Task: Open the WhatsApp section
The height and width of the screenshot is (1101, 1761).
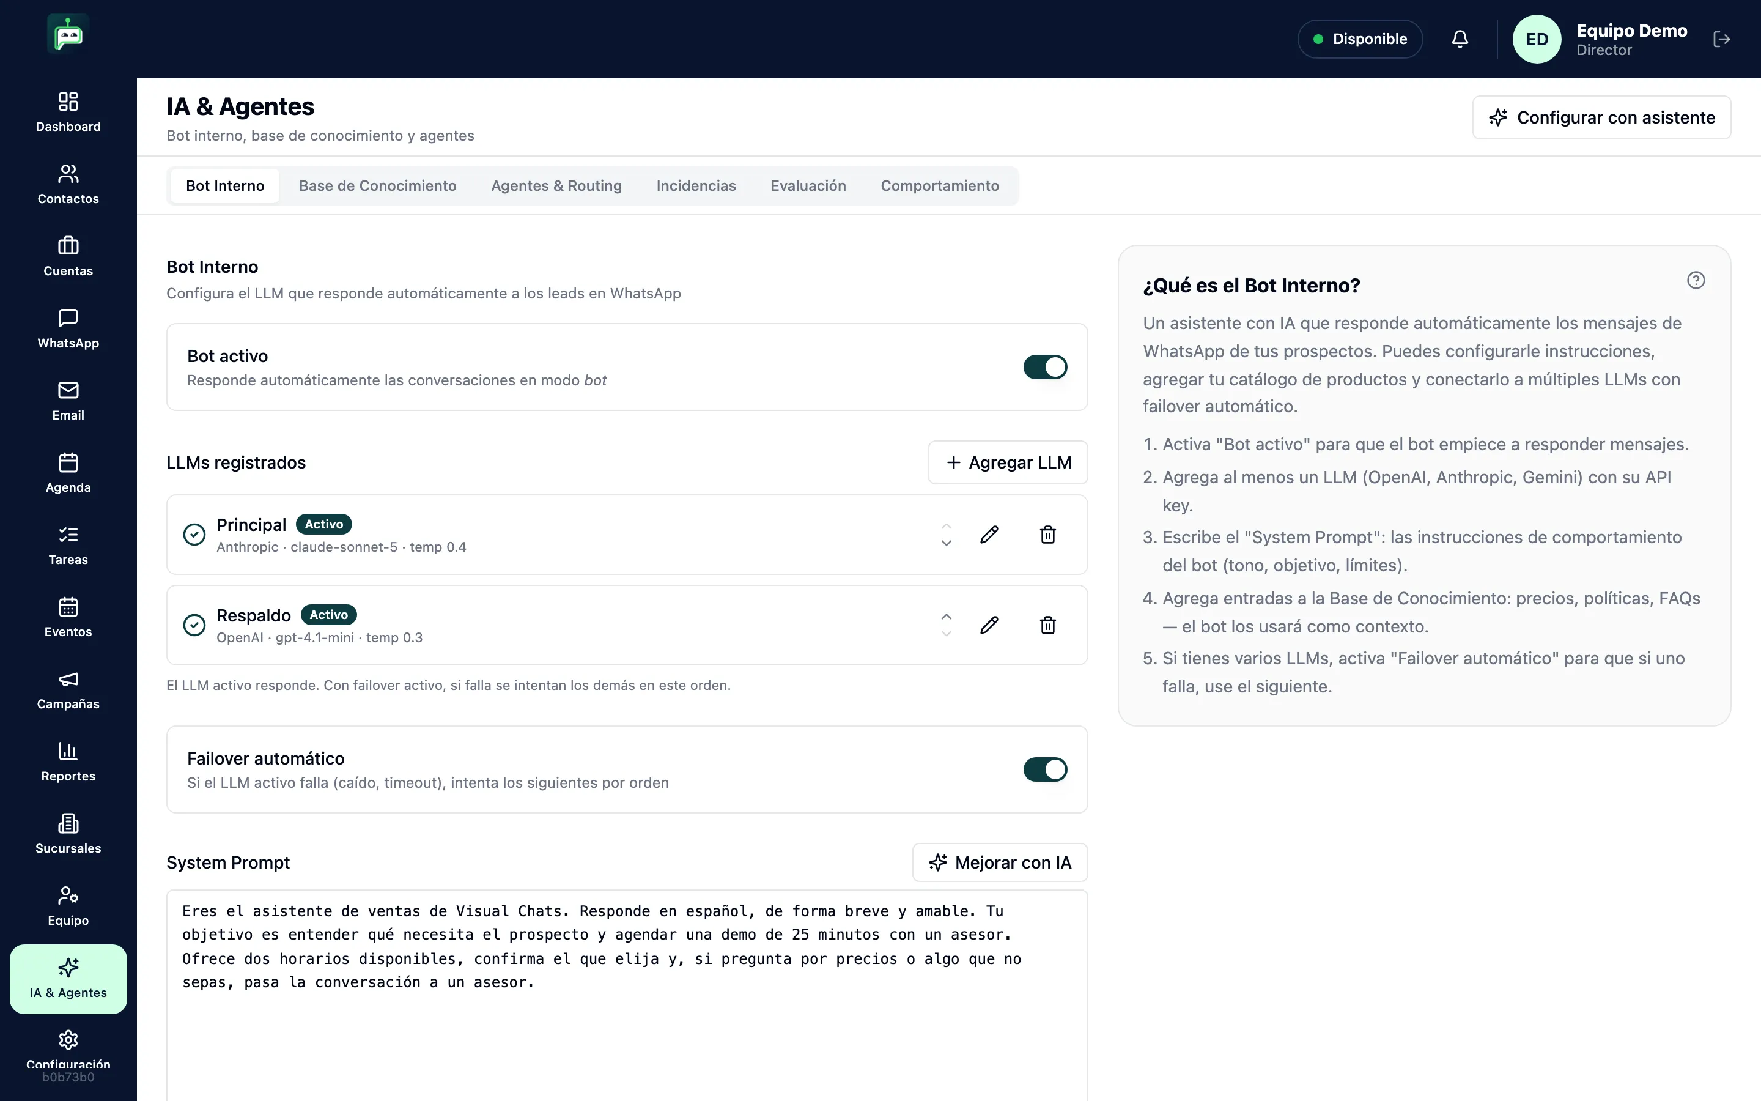Action: point(68,328)
